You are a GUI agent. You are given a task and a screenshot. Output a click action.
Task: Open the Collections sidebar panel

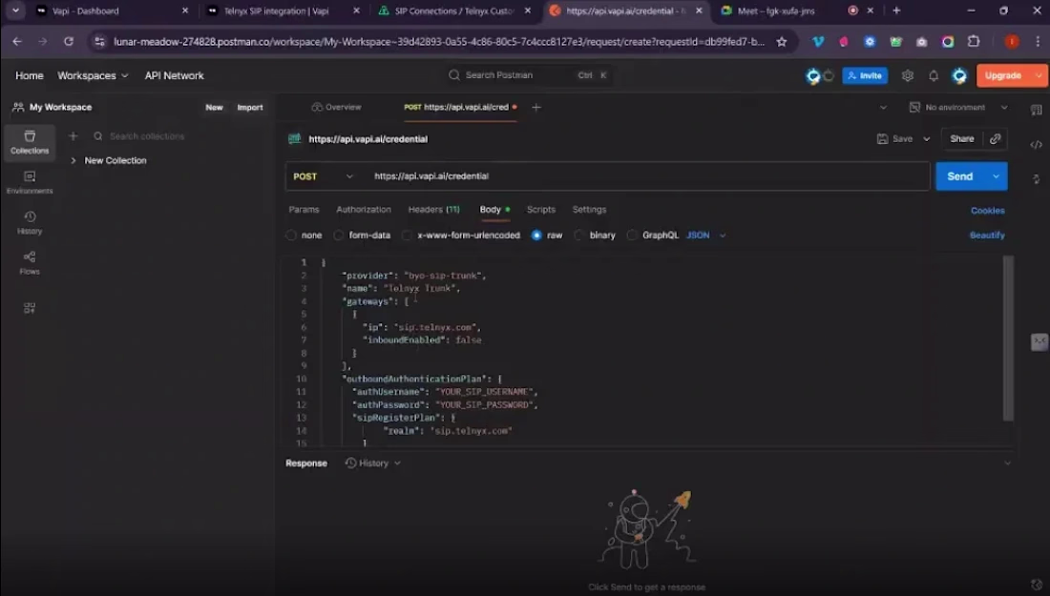30,142
